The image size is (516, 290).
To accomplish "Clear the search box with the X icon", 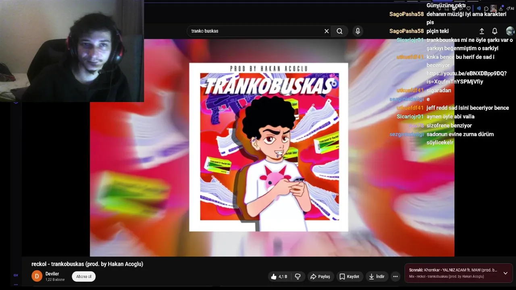I will pyautogui.click(x=327, y=31).
